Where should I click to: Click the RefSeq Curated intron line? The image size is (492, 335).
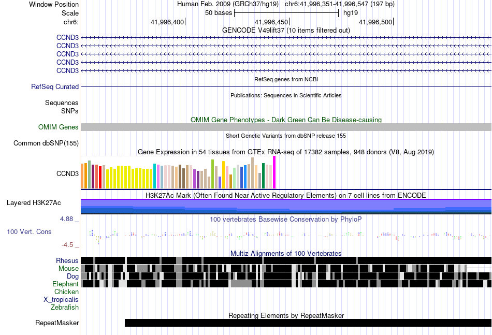(286, 86)
